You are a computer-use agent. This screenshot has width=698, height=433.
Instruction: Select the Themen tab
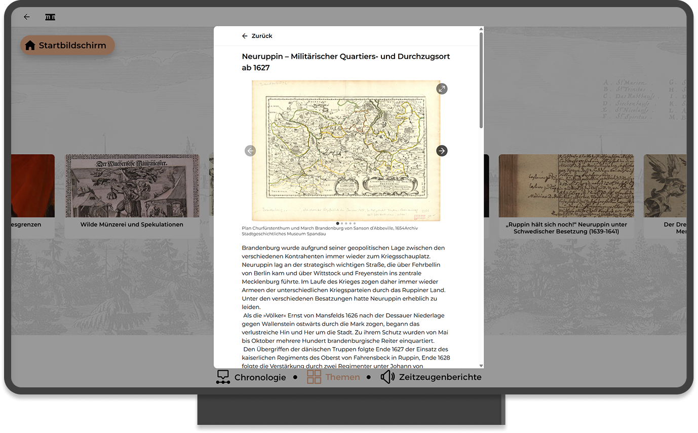(333, 377)
